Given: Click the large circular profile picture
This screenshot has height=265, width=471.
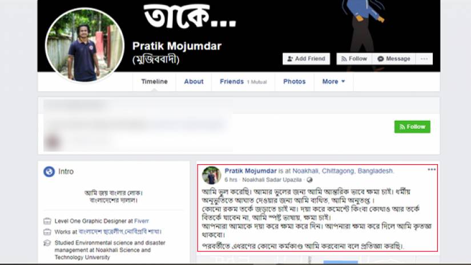Looking at the screenshot, I should coord(84,45).
